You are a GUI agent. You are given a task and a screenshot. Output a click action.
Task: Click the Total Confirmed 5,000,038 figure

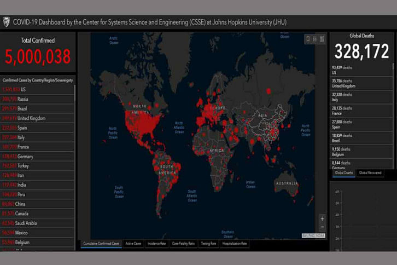[x=38, y=56]
